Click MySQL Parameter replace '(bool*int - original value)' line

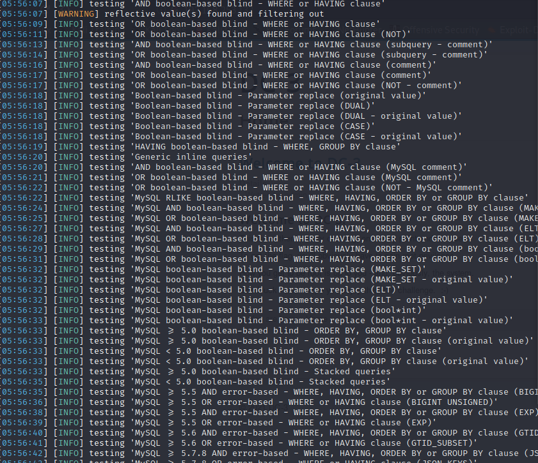[257, 321]
